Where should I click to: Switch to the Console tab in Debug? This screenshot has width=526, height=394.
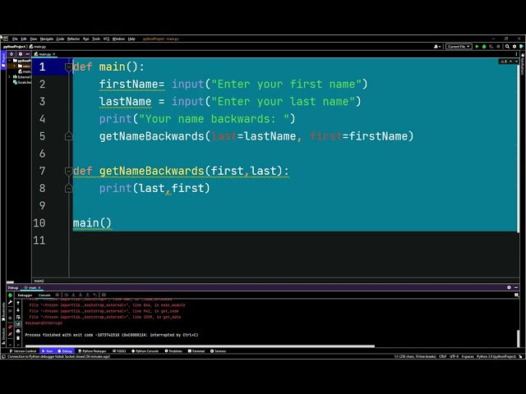pyautogui.click(x=44, y=295)
